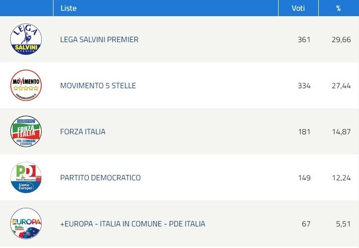Select the % column header
The width and height of the screenshot is (359, 248).
click(x=338, y=8)
